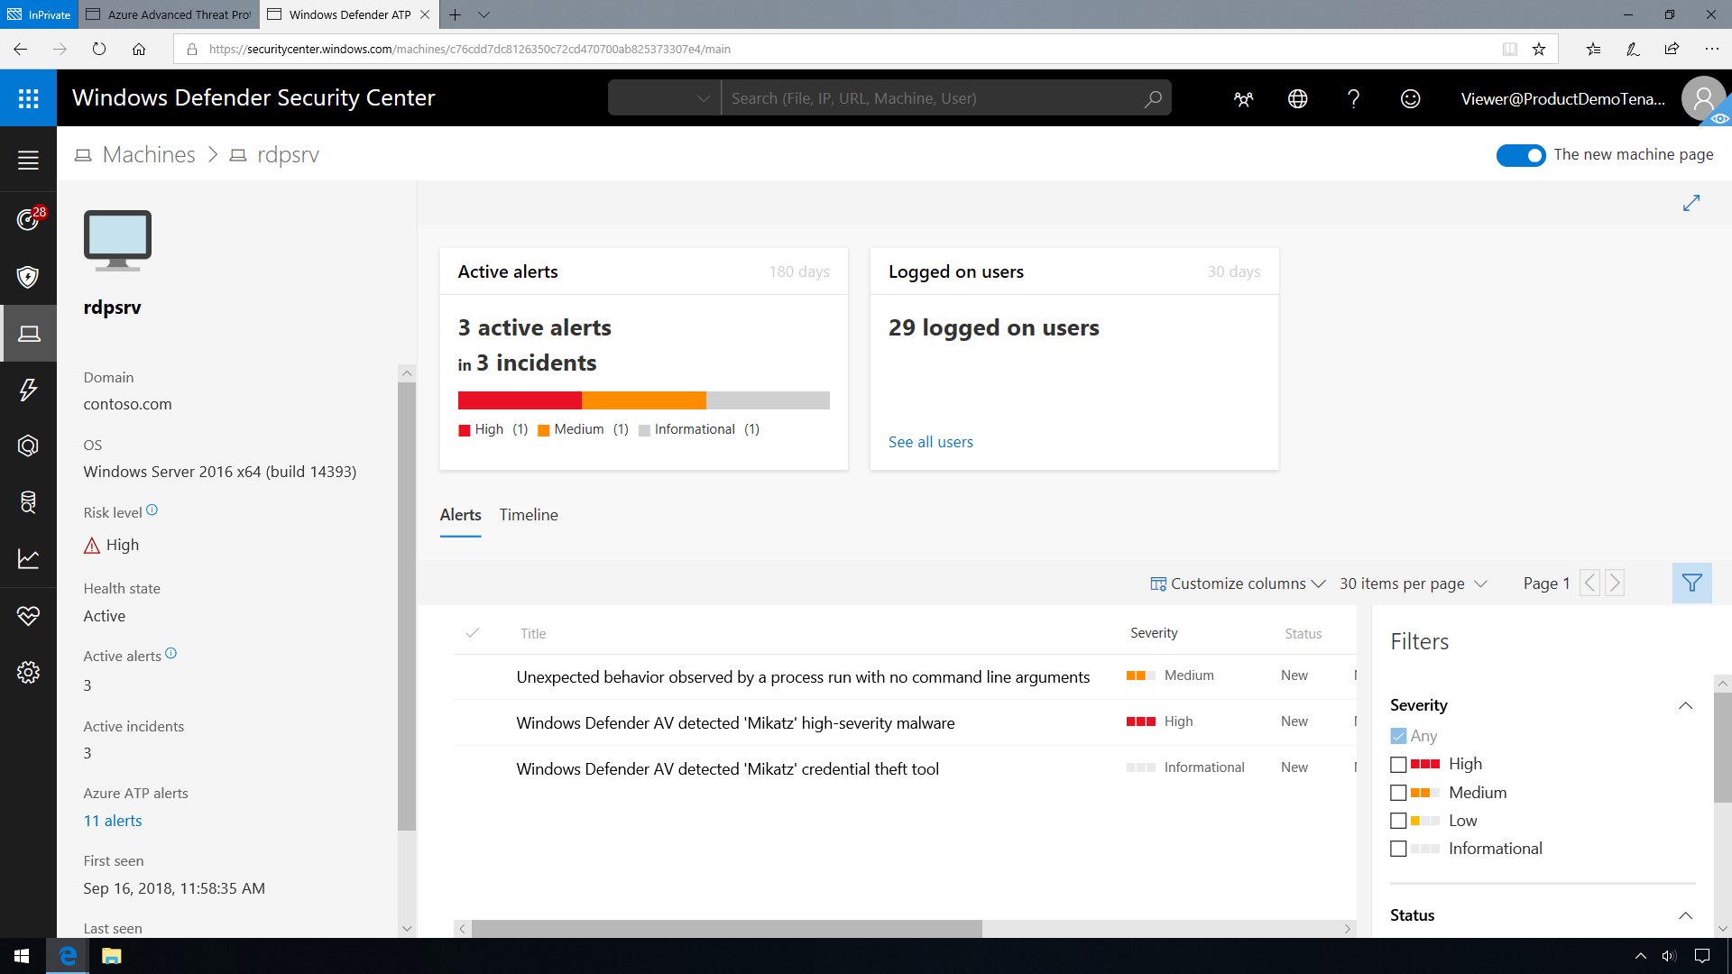The width and height of the screenshot is (1732, 974).
Task: Select the Alerts tab
Action: (x=459, y=514)
